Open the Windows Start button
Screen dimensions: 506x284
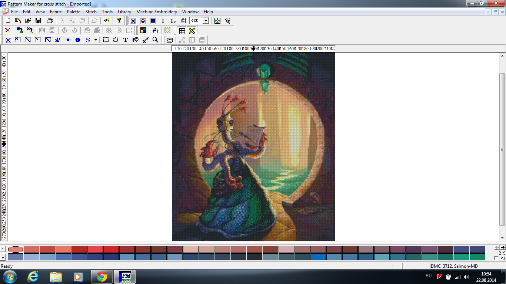(9, 277)
